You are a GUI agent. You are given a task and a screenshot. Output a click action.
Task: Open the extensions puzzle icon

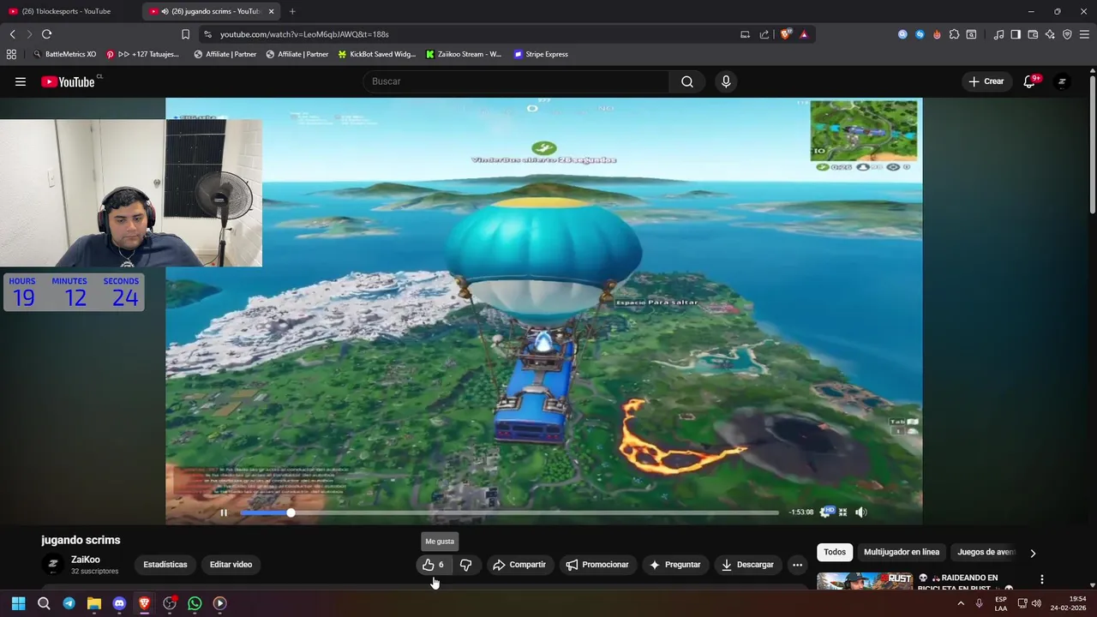[954, 34]
